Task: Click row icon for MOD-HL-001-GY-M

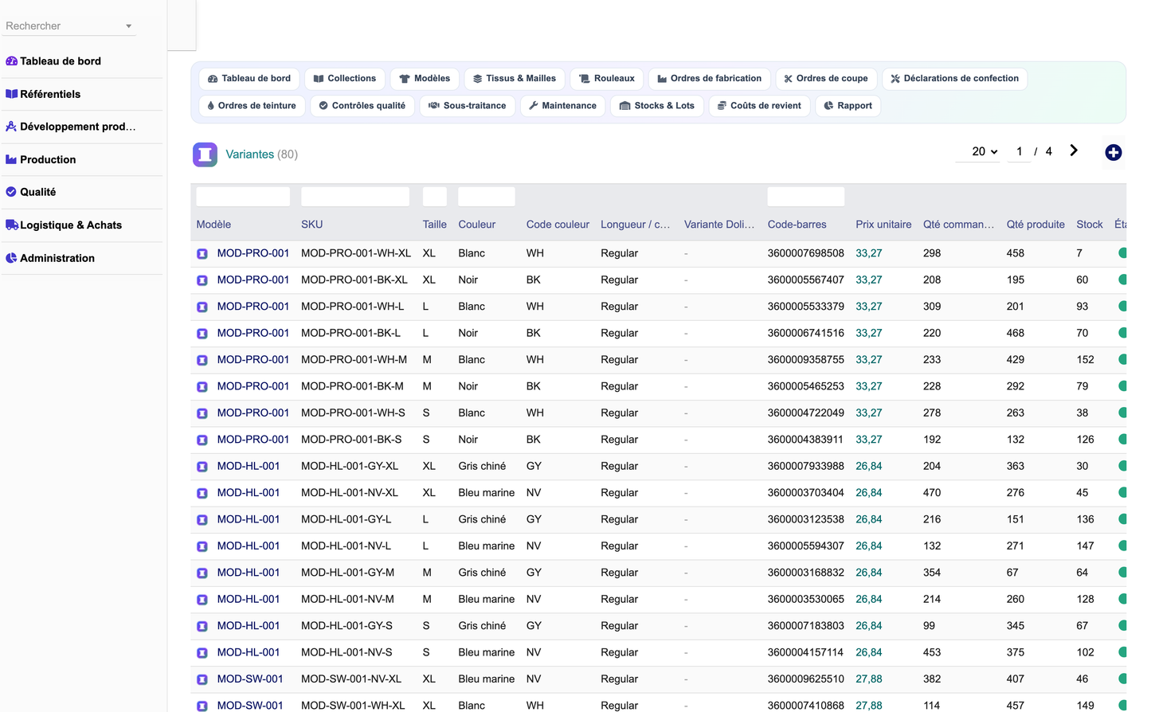Action: pyautogui.click(x=202, y=573)
